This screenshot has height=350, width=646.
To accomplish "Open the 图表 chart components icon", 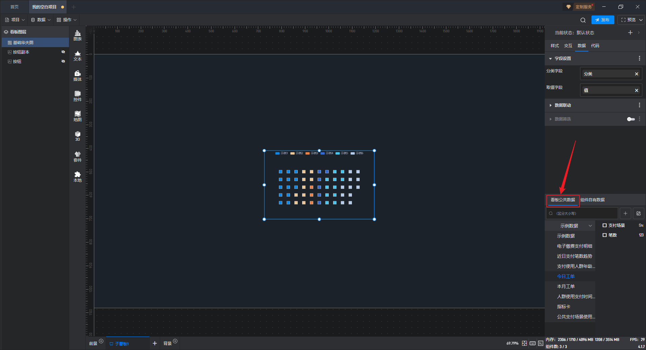I will coord(77,35).
